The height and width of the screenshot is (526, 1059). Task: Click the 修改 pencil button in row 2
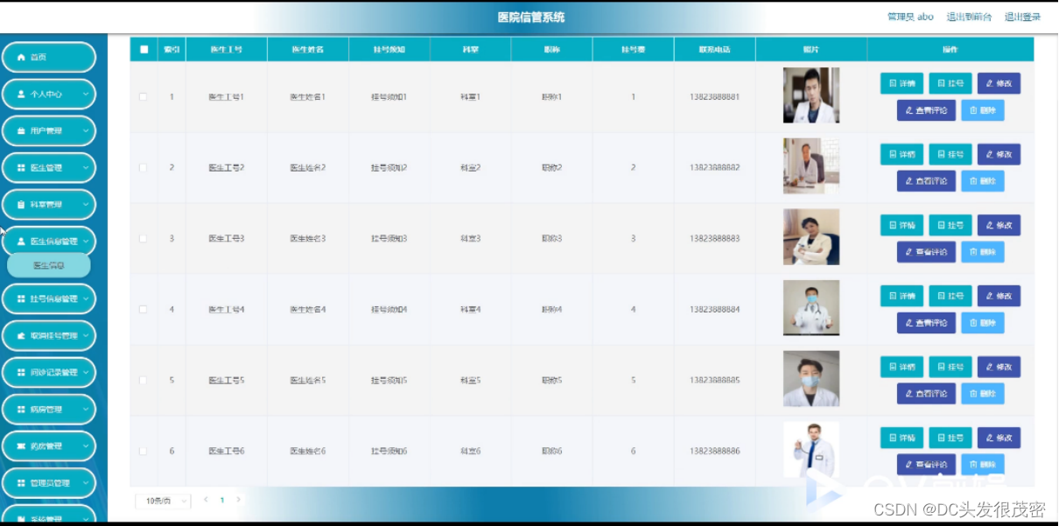click(999, 154)
